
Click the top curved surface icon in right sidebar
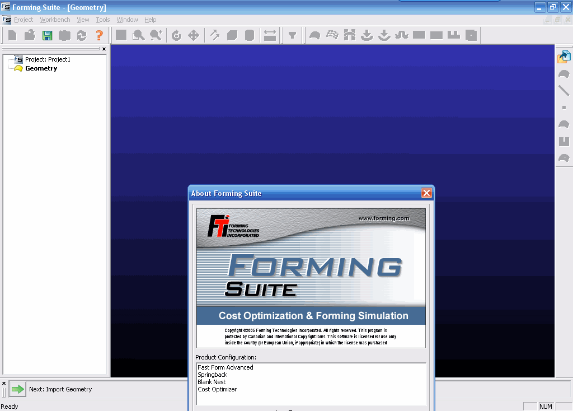[564, 74]
